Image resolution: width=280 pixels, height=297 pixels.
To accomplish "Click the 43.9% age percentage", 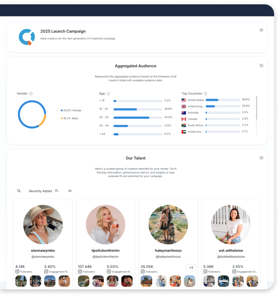I will [168, 117].
